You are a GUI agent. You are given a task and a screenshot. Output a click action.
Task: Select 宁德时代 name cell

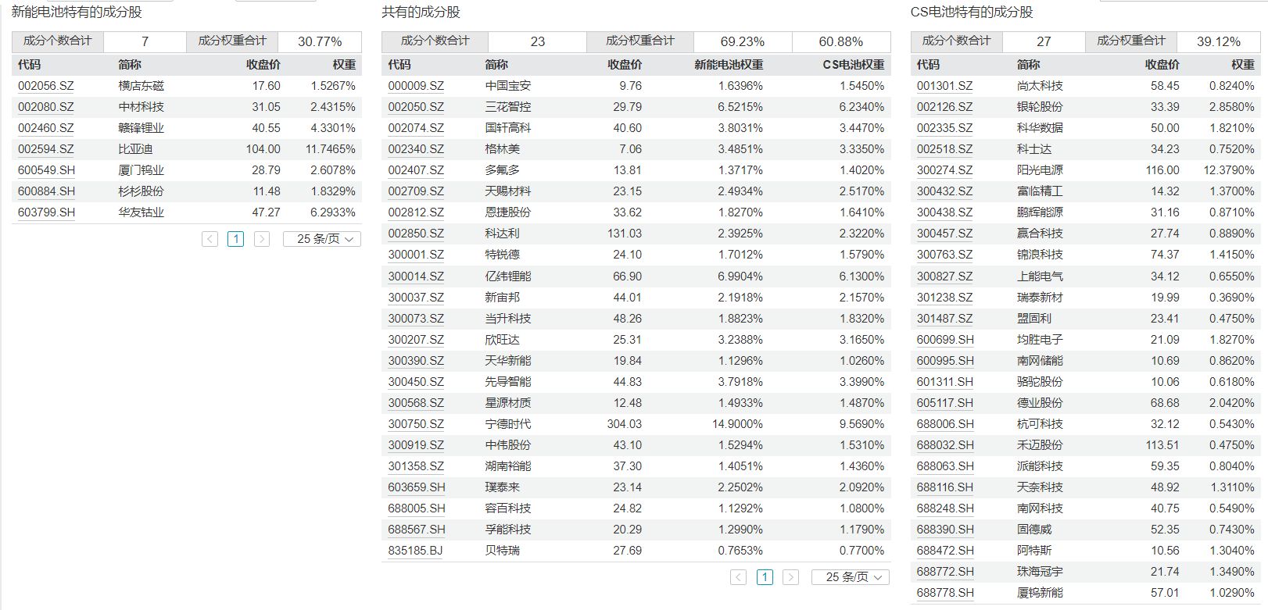click(508, 424)
